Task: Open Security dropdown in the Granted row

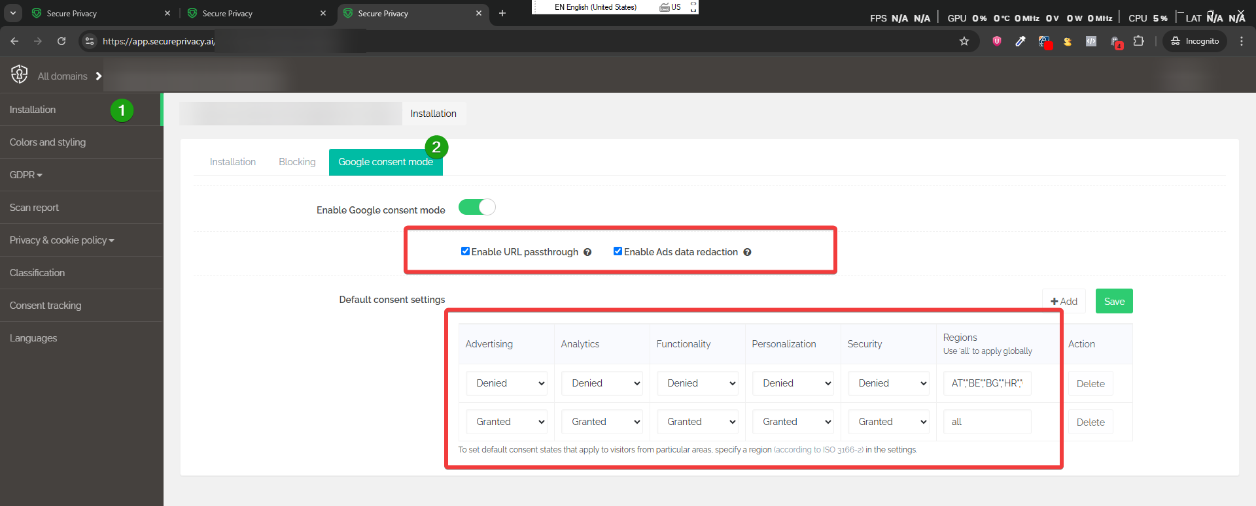Action: point(888,422)
